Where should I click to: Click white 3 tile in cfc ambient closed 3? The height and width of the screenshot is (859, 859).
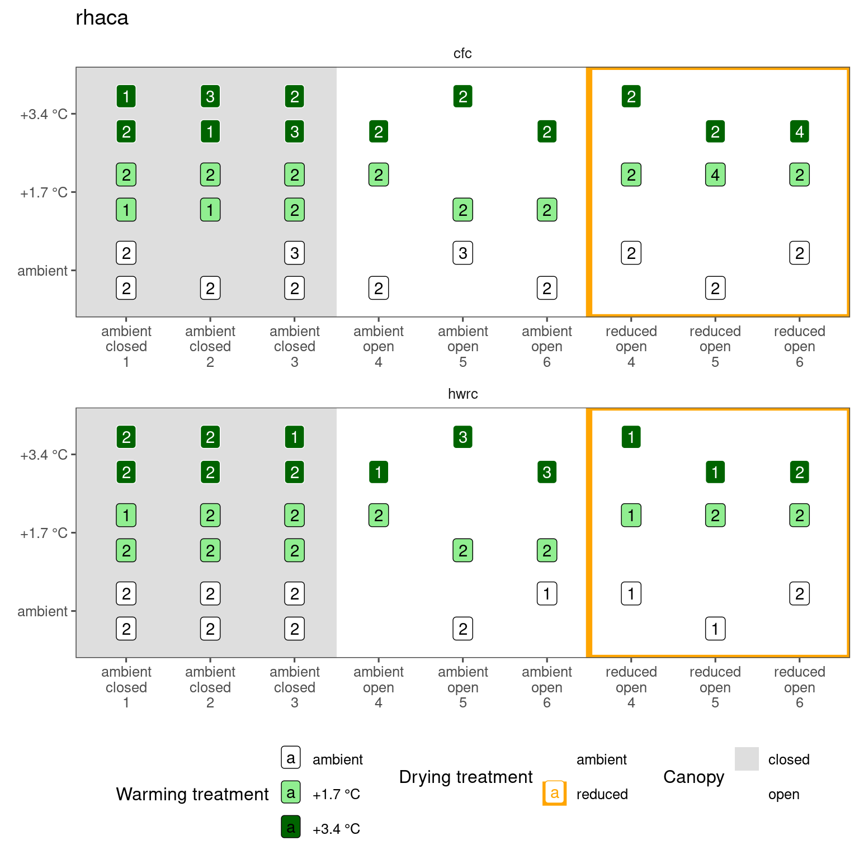pyautogui.click(x=294, y=253)
